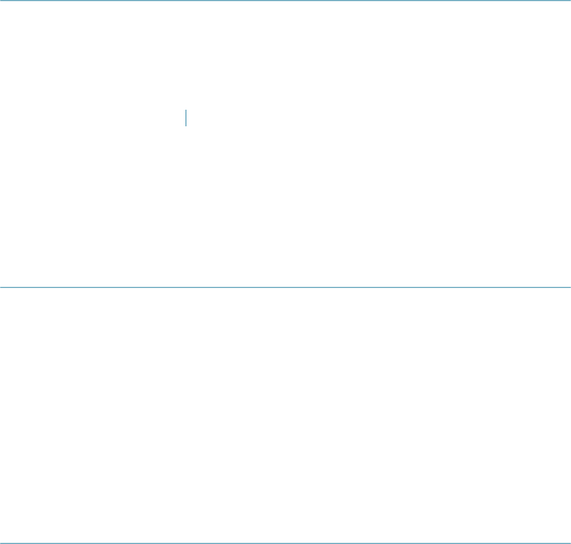Click the blue border line at the bottom
Image resolution: width=571 pixels, height=544 pixels.
pos(285,543)
